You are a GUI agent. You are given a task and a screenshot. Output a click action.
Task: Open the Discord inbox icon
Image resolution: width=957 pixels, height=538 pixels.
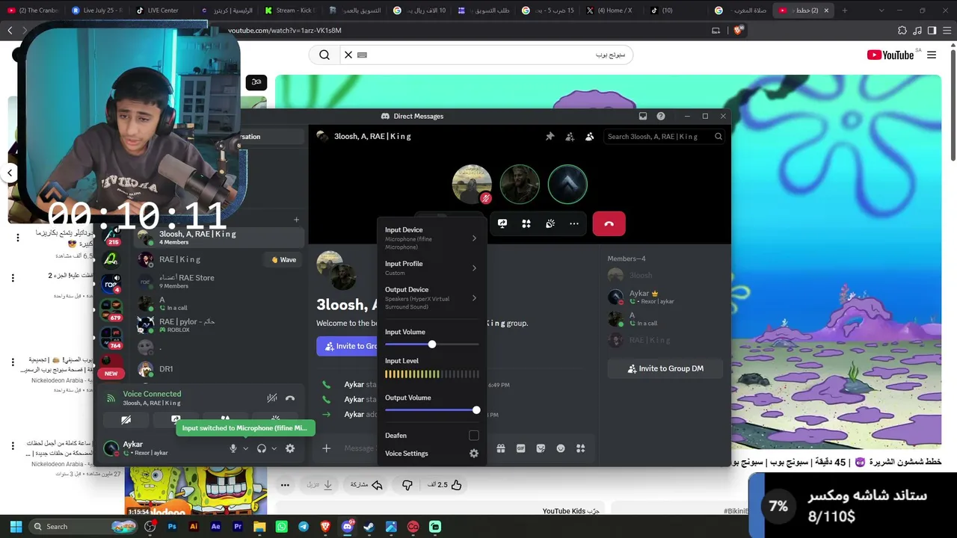(642, 117)
